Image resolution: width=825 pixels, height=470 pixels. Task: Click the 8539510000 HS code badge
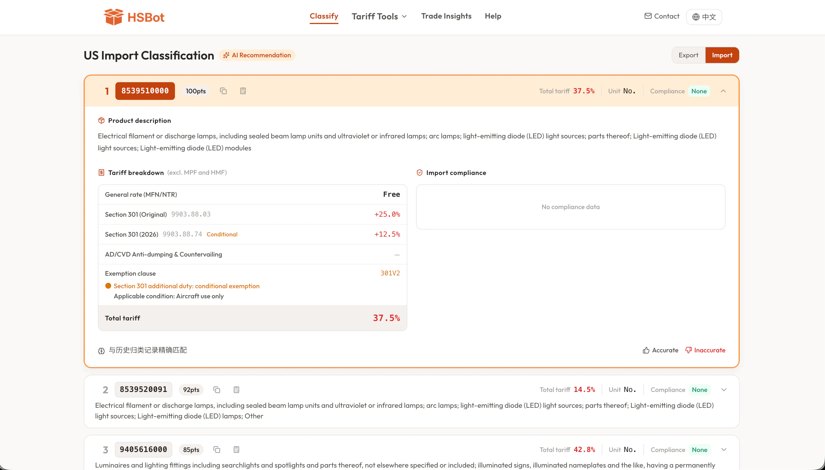[x=145, y=91]
